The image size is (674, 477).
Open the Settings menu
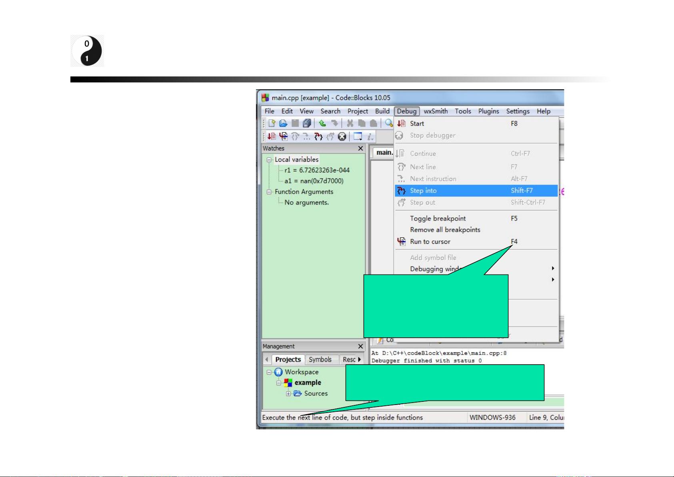(518, 111)
